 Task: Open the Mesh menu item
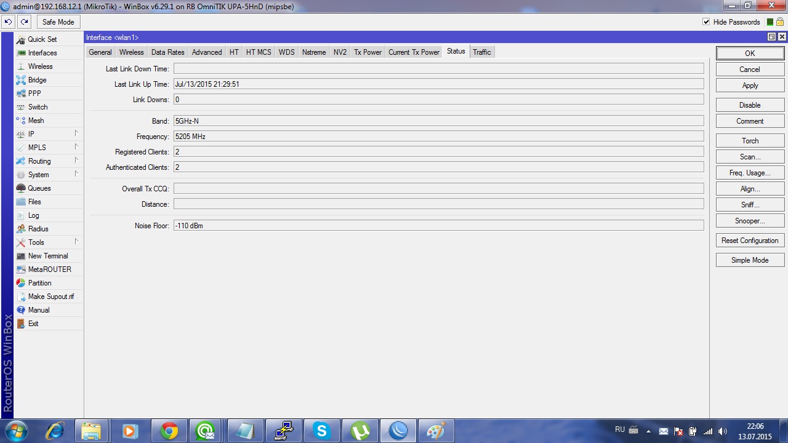click(36, 121)
